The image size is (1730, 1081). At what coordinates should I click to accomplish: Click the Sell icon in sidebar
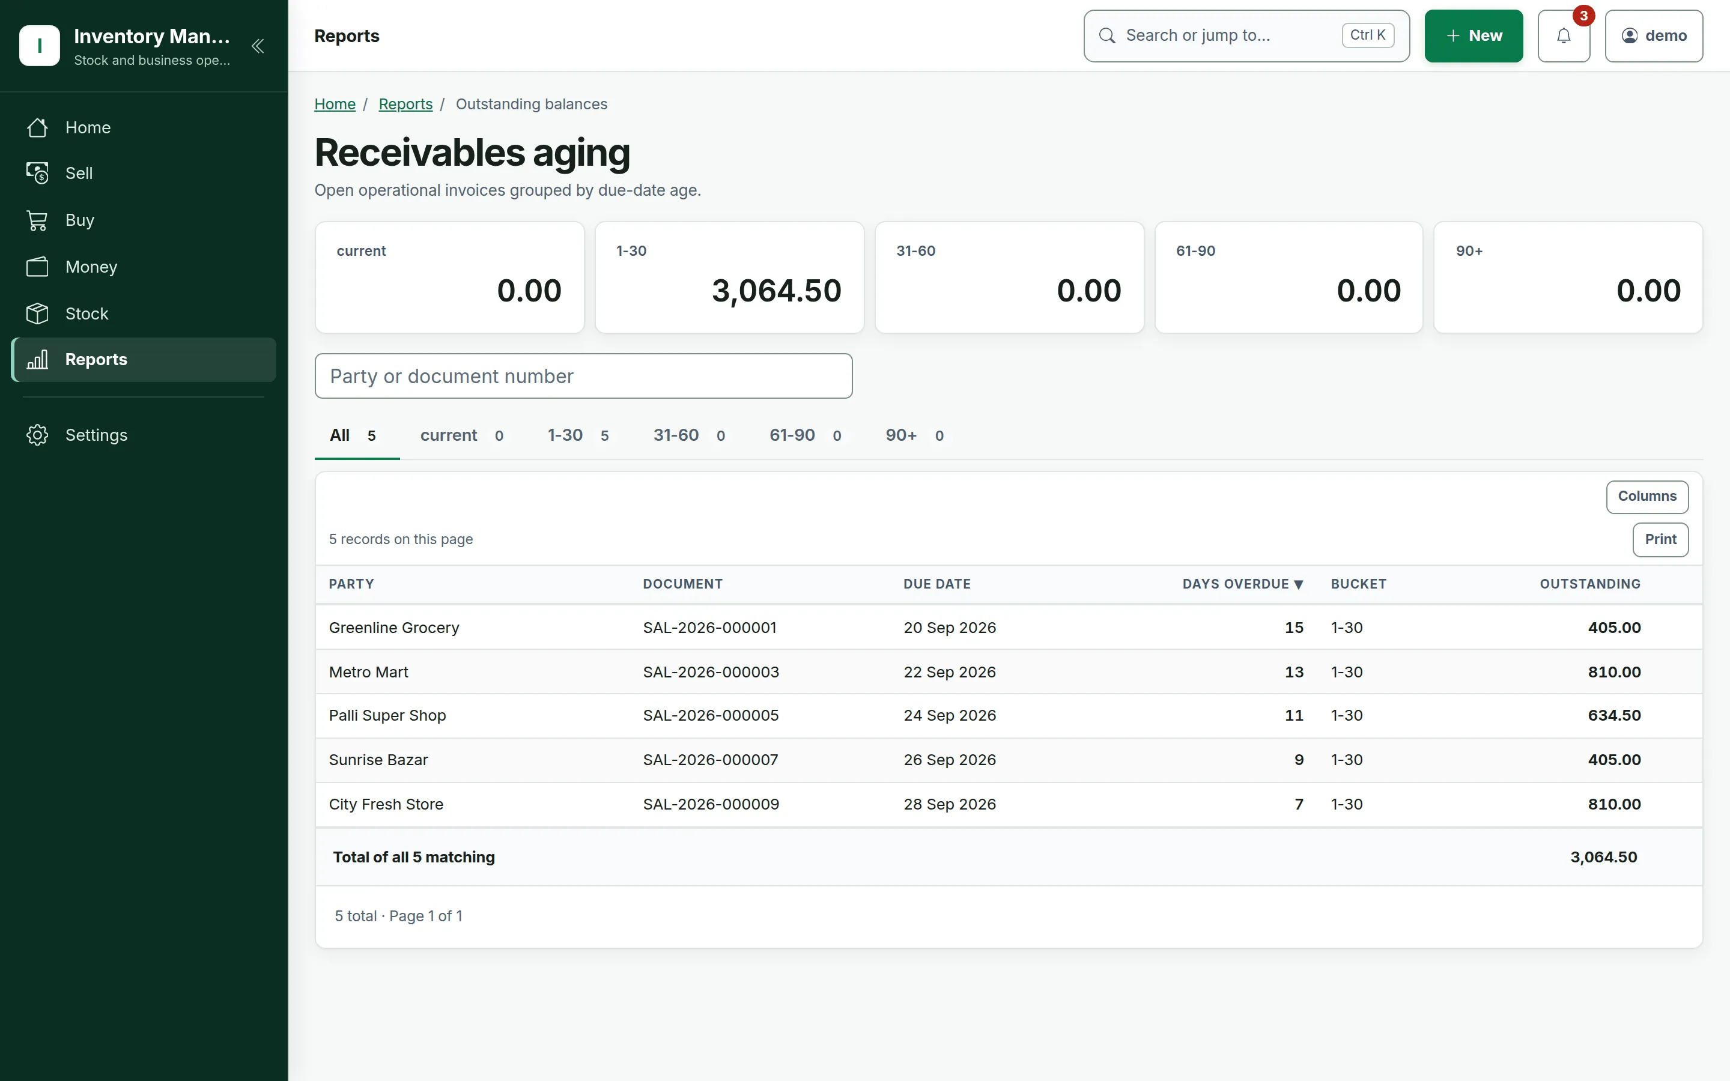tap(37, 173)
